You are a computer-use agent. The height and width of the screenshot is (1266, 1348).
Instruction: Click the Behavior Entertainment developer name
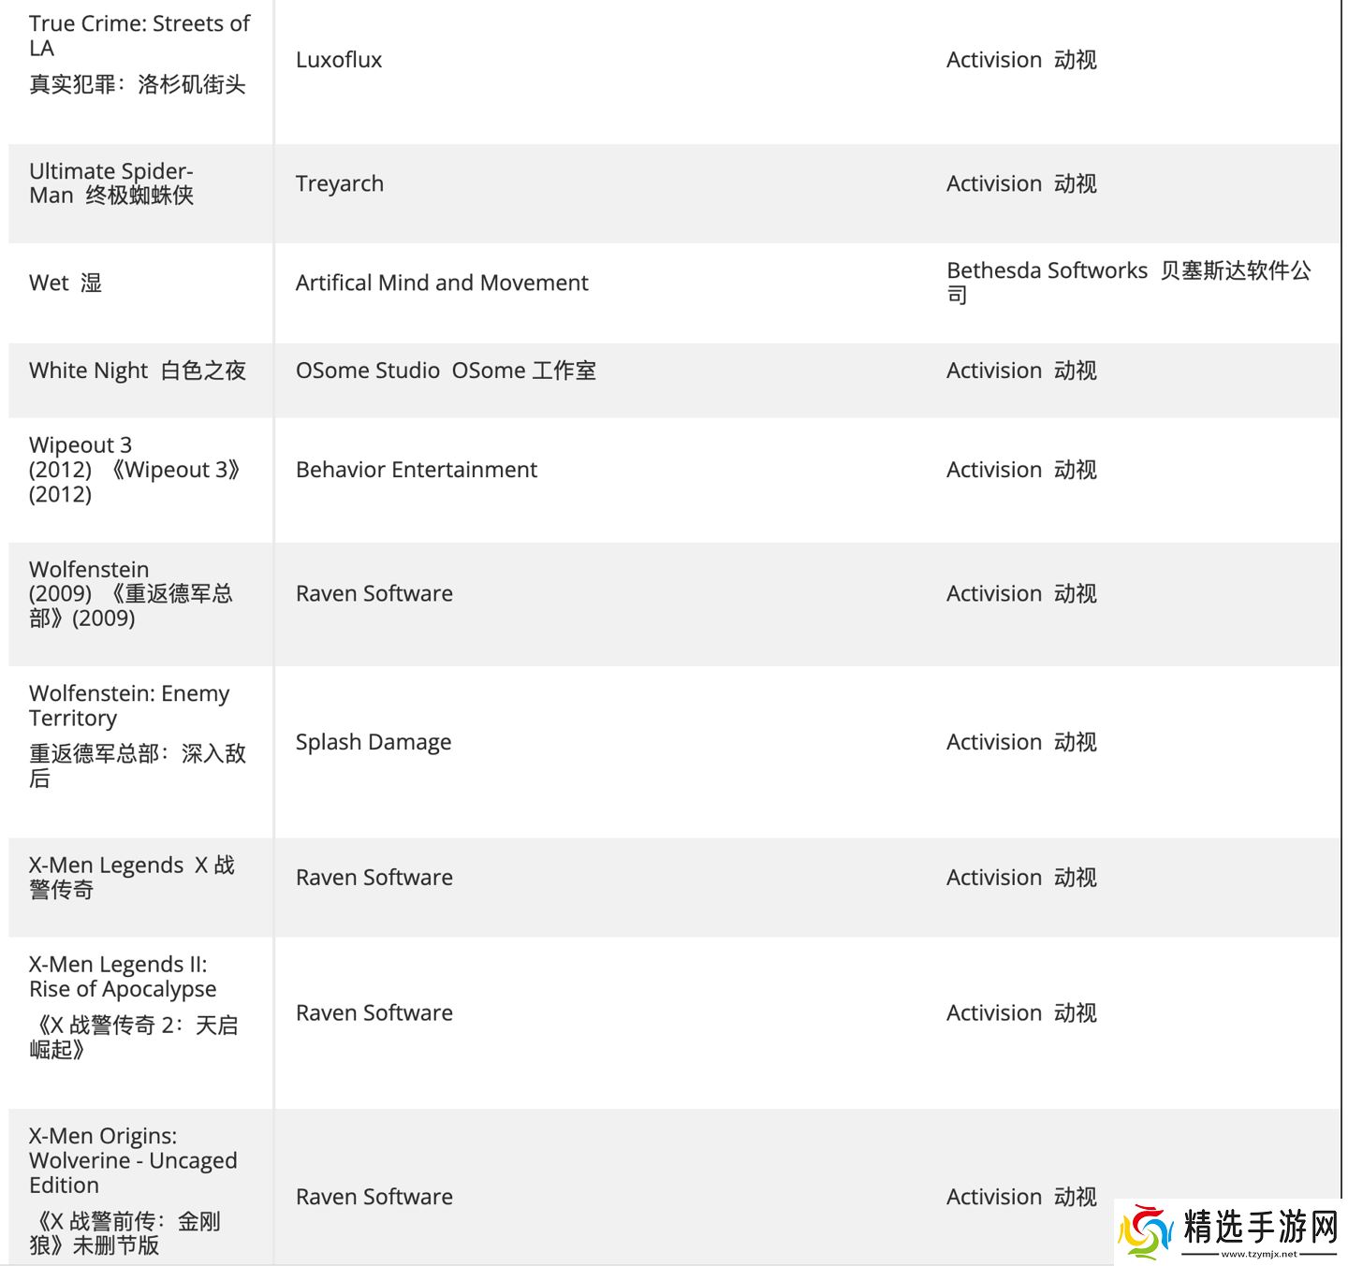pos(417,470)
